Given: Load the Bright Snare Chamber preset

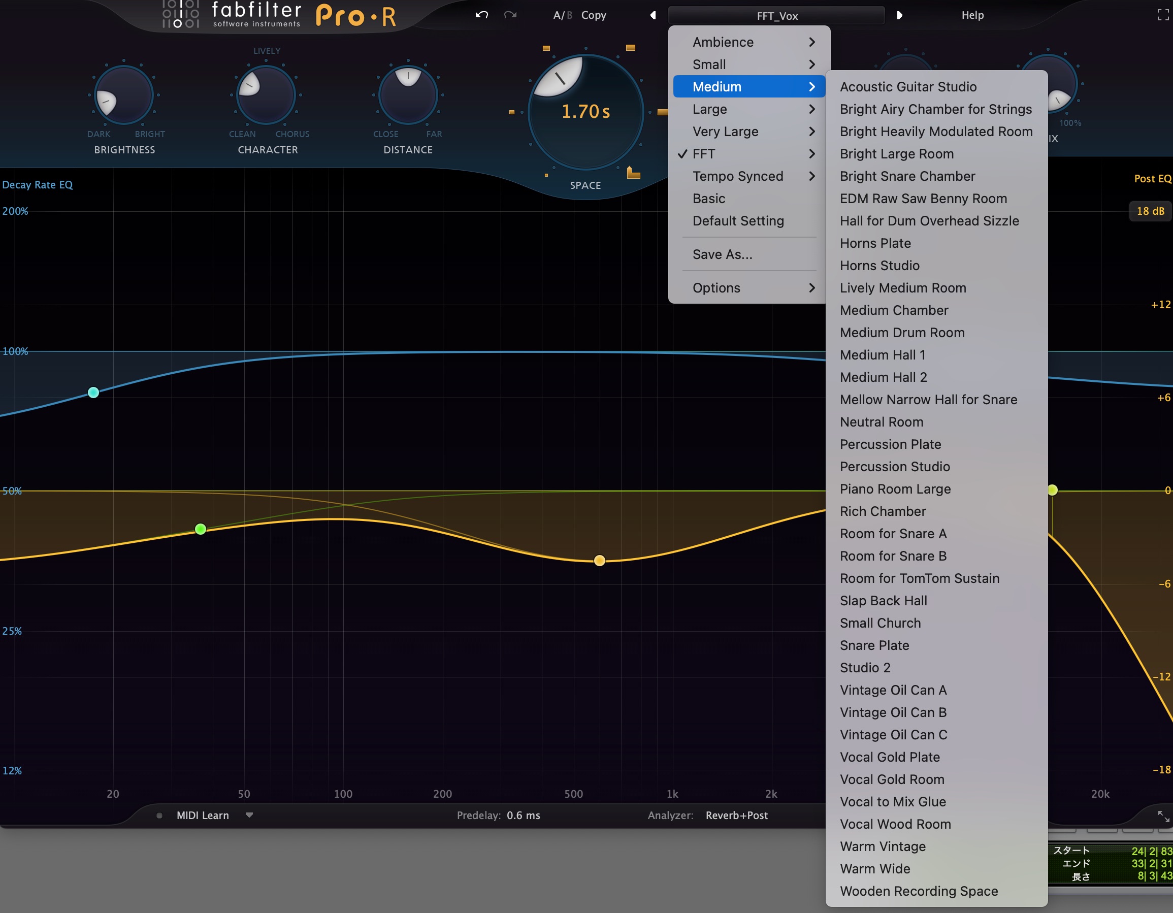Looking at the screenshot, I should point(936,176).
